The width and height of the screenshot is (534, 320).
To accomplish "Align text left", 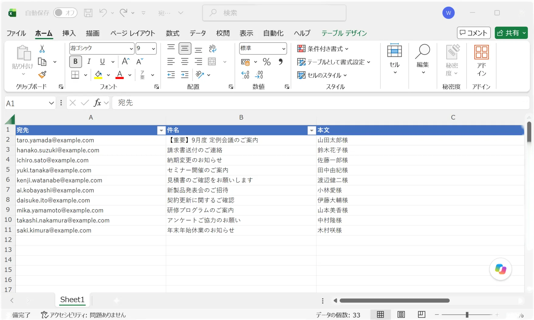I will coord(171,62).
